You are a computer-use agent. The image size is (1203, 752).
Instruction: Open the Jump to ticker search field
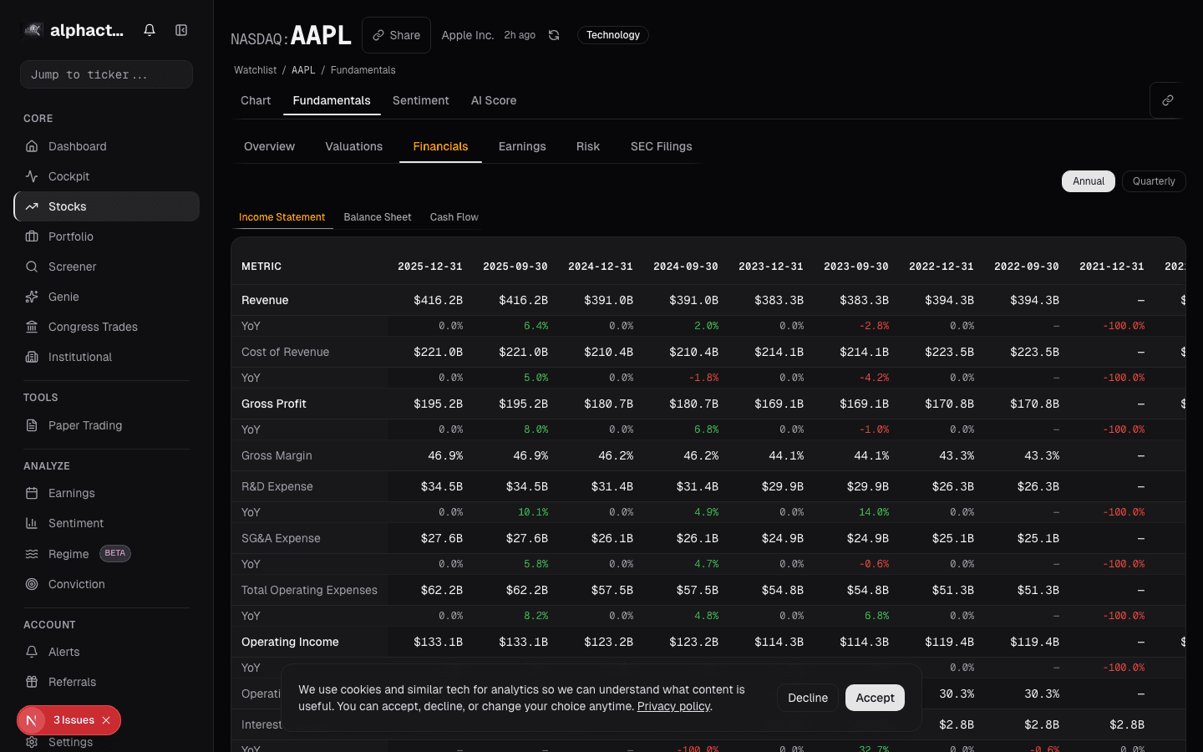tap(106, 74)
